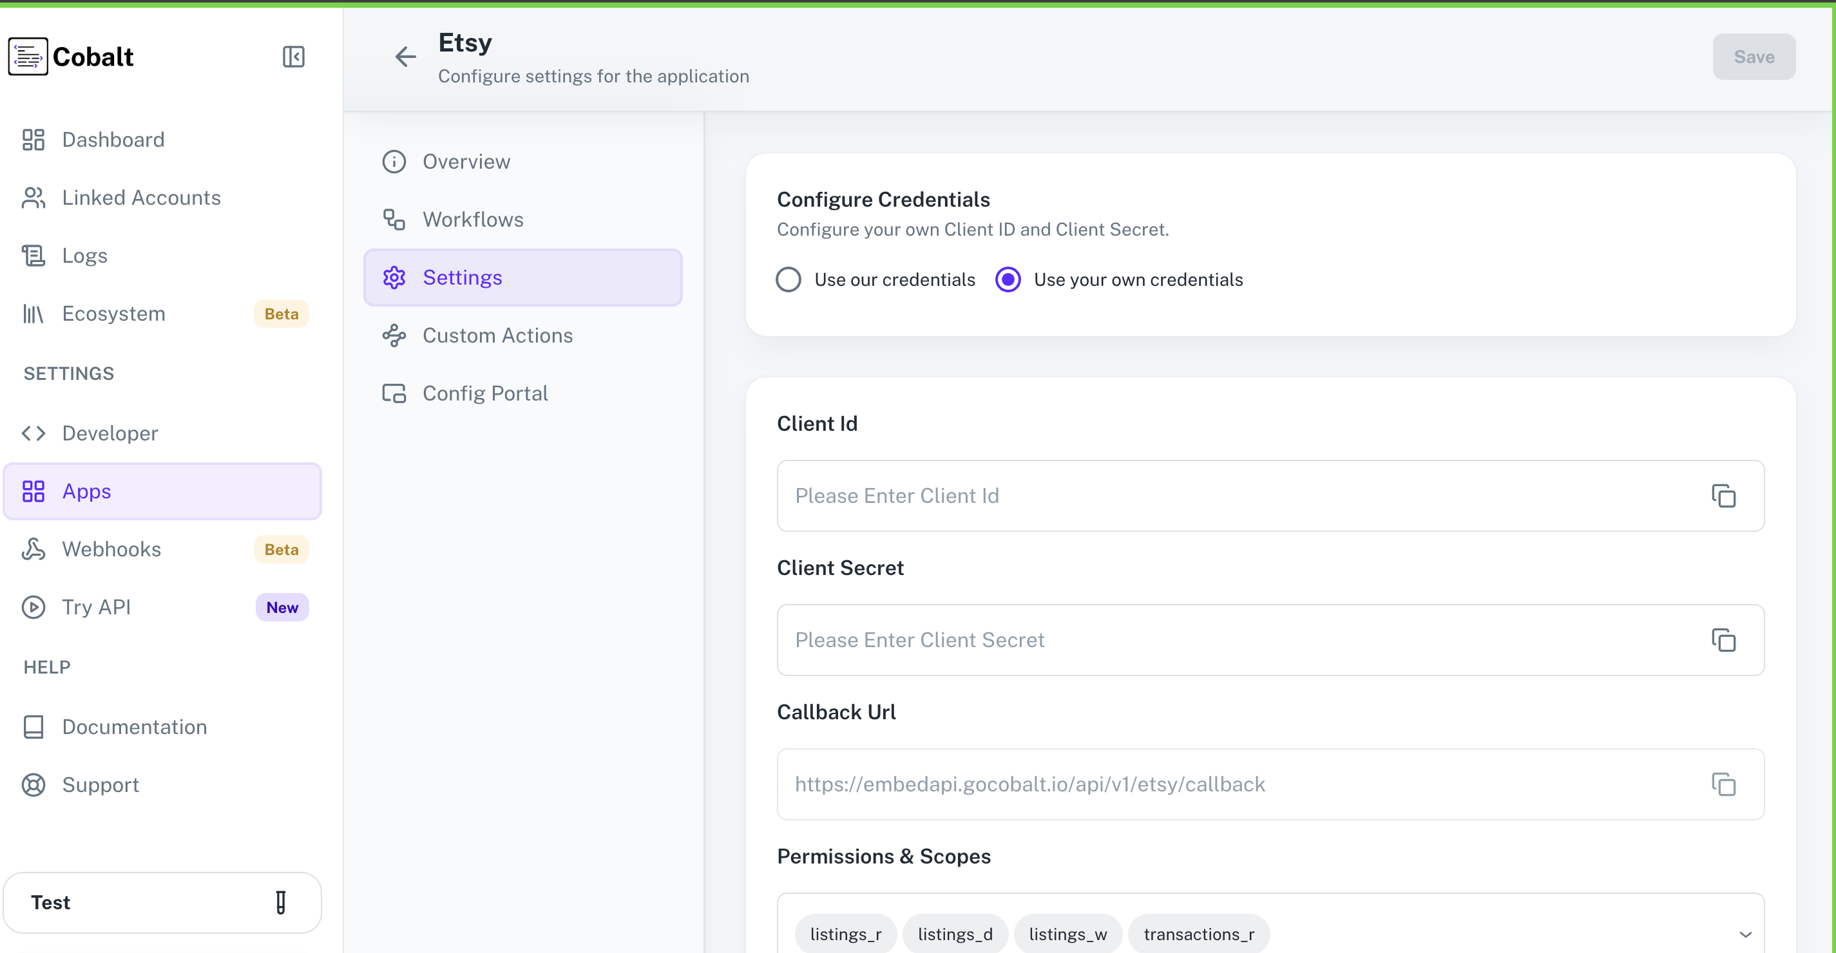Click the Please Enter Client Id field

1140,496
